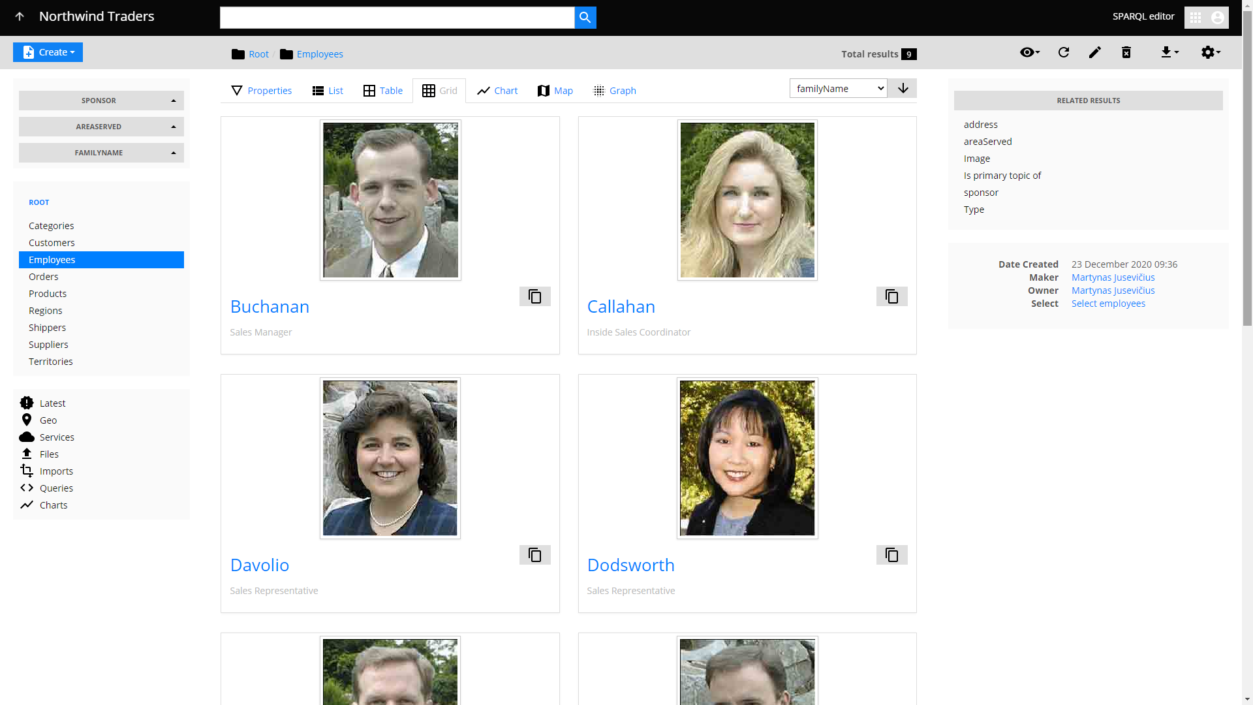This screenshot has width=1253, height=705.
Task: Open the Callahan employee name link
Action: (x=621, y=307)
